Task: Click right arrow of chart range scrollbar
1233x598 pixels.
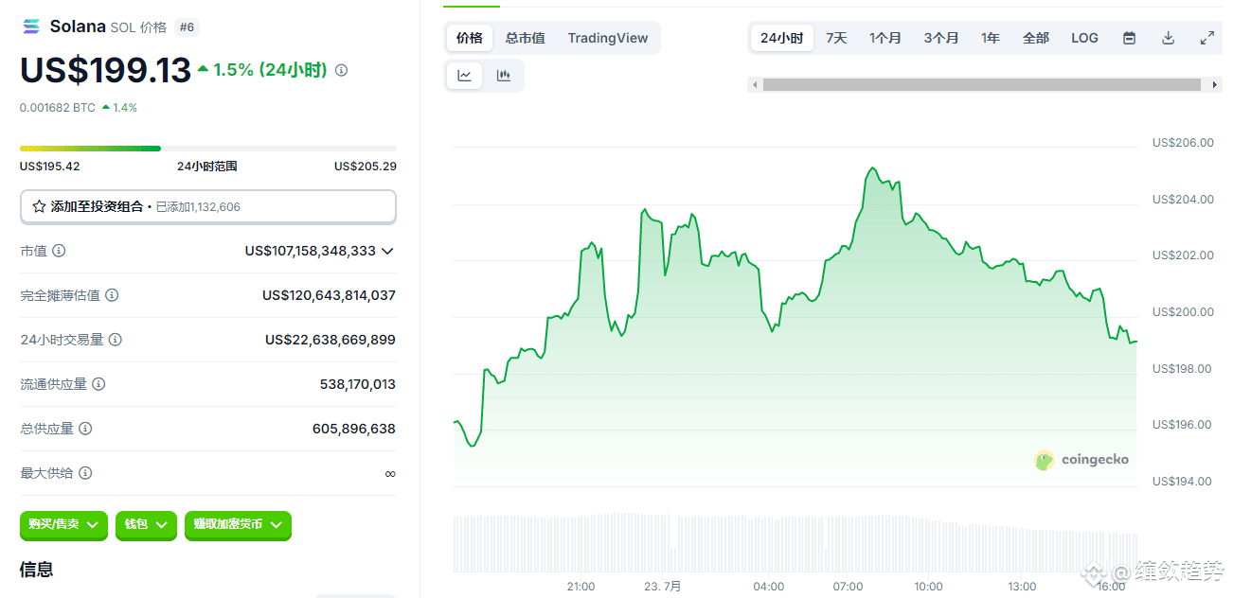Action: (1215, 85)
